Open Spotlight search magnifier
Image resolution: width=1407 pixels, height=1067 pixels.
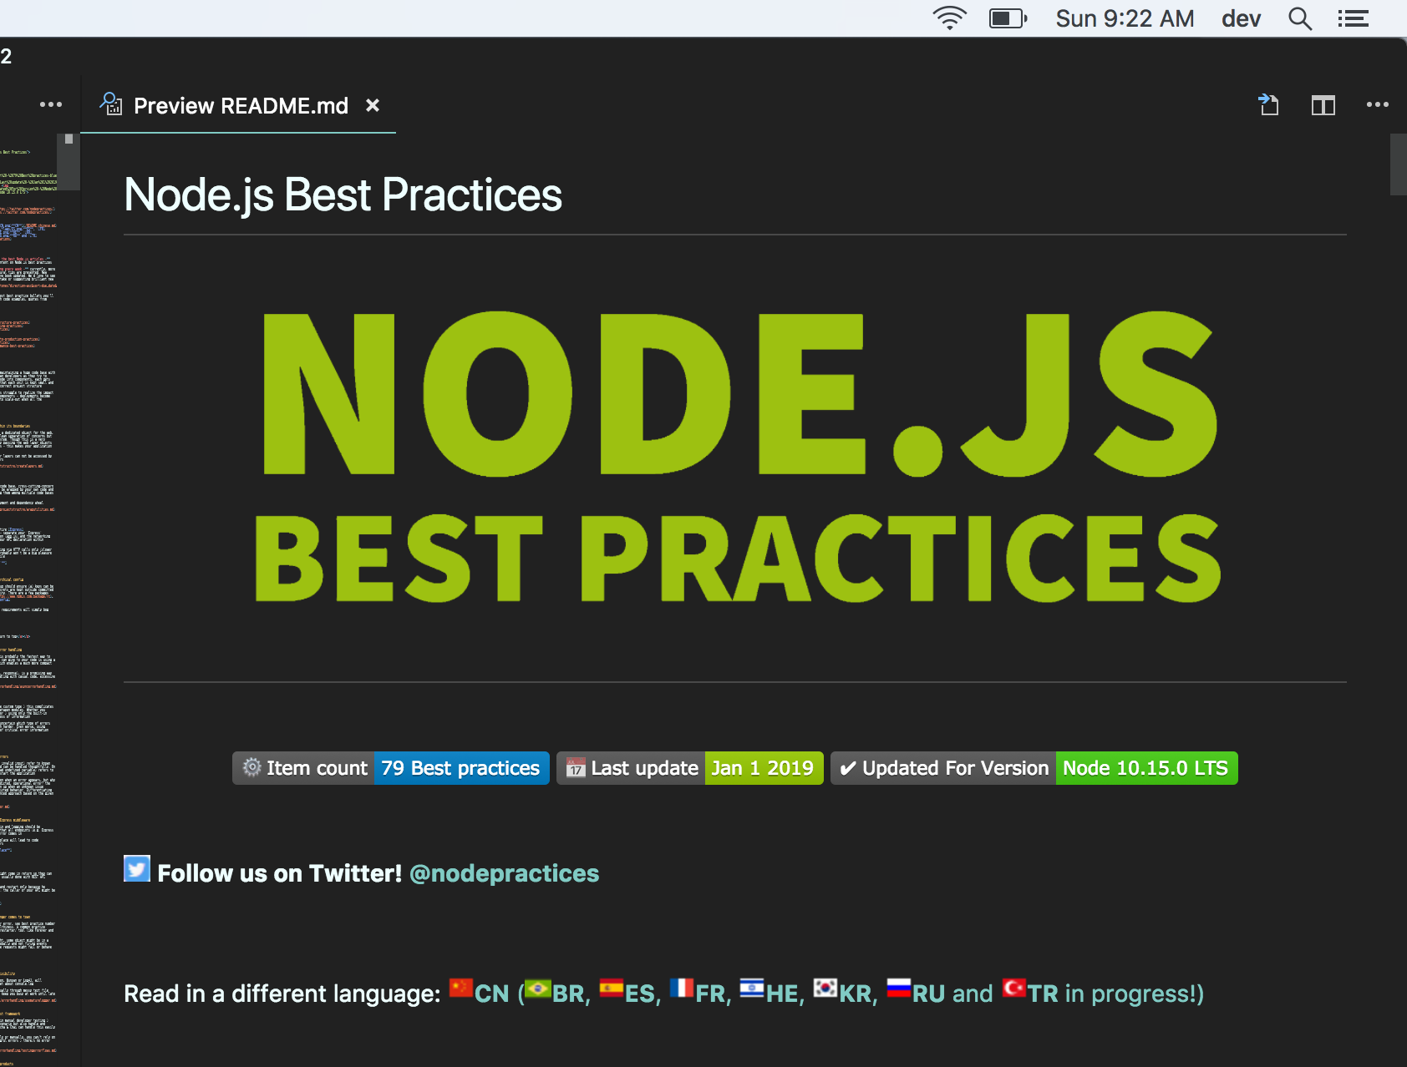[x=1300, y=18]
